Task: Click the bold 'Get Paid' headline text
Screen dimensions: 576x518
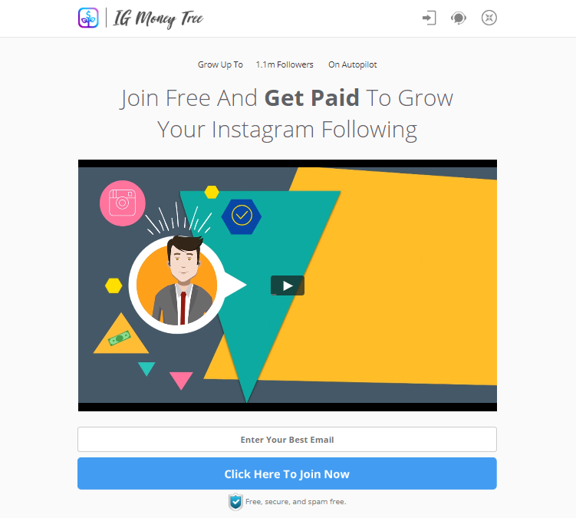Action: tap(311, 98)
